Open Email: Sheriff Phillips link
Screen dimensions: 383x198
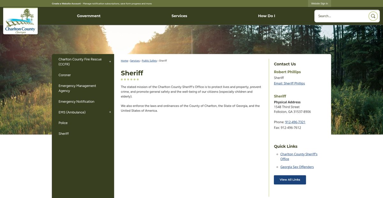(289, 83)
